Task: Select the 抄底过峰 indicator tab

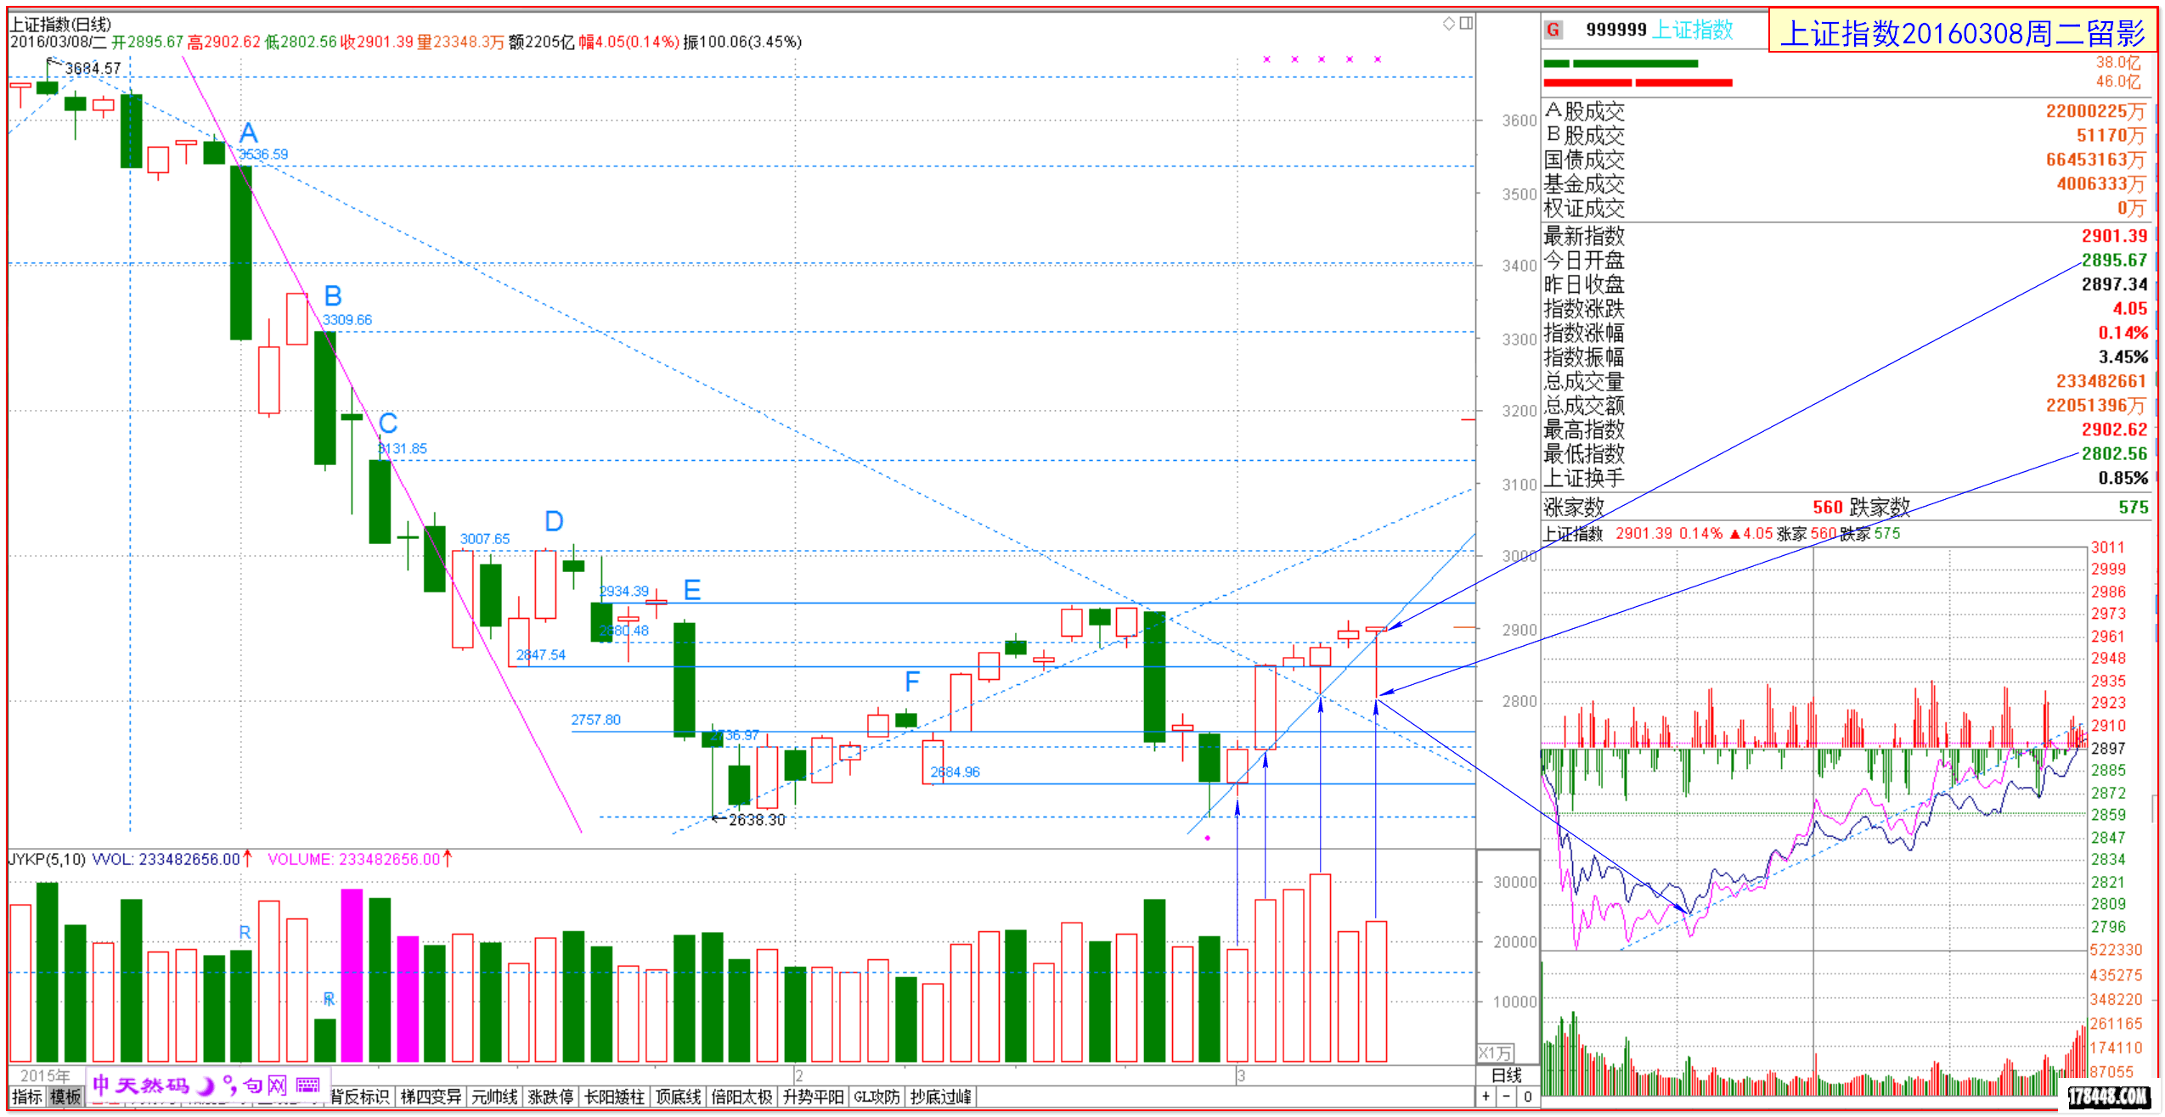Action: point(940,1097)
